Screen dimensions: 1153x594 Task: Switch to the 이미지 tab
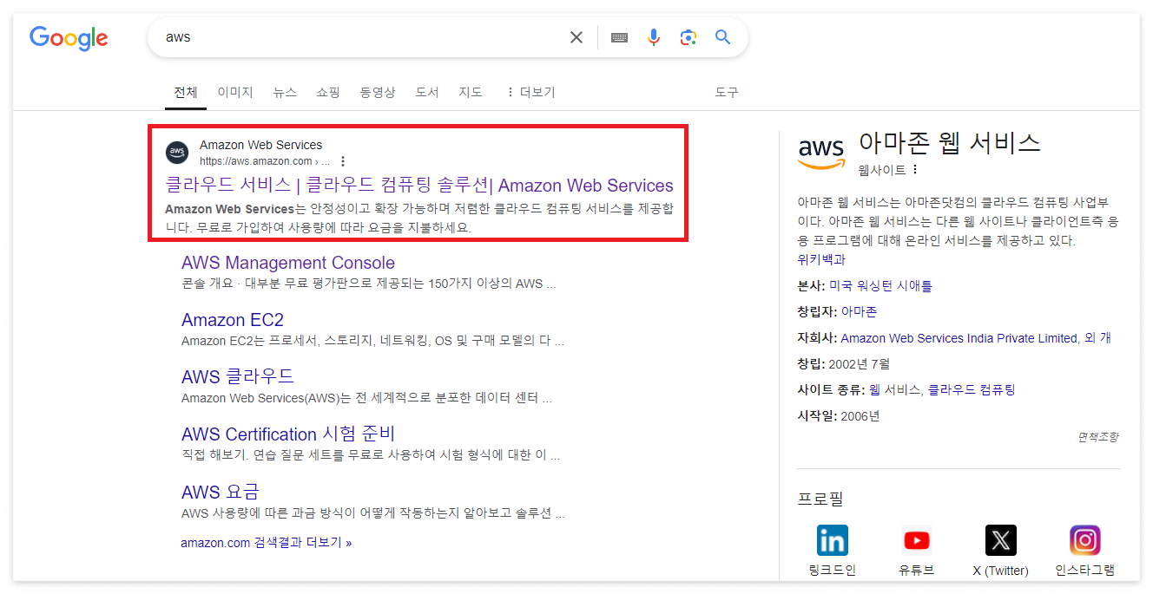(235, 92)
